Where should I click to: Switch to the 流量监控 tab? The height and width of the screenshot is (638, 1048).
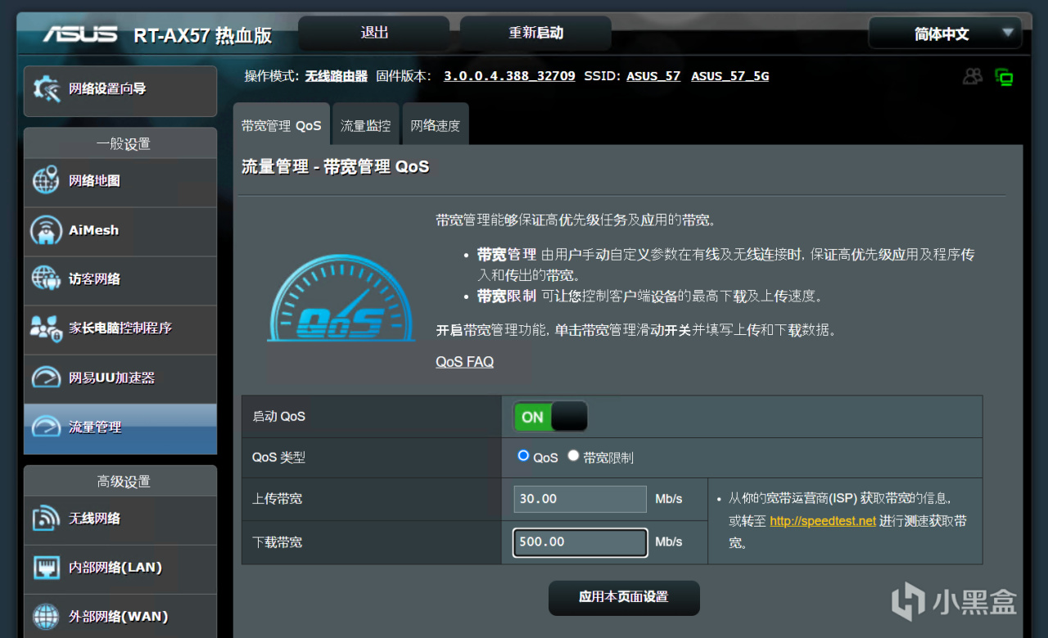(366, 125)
